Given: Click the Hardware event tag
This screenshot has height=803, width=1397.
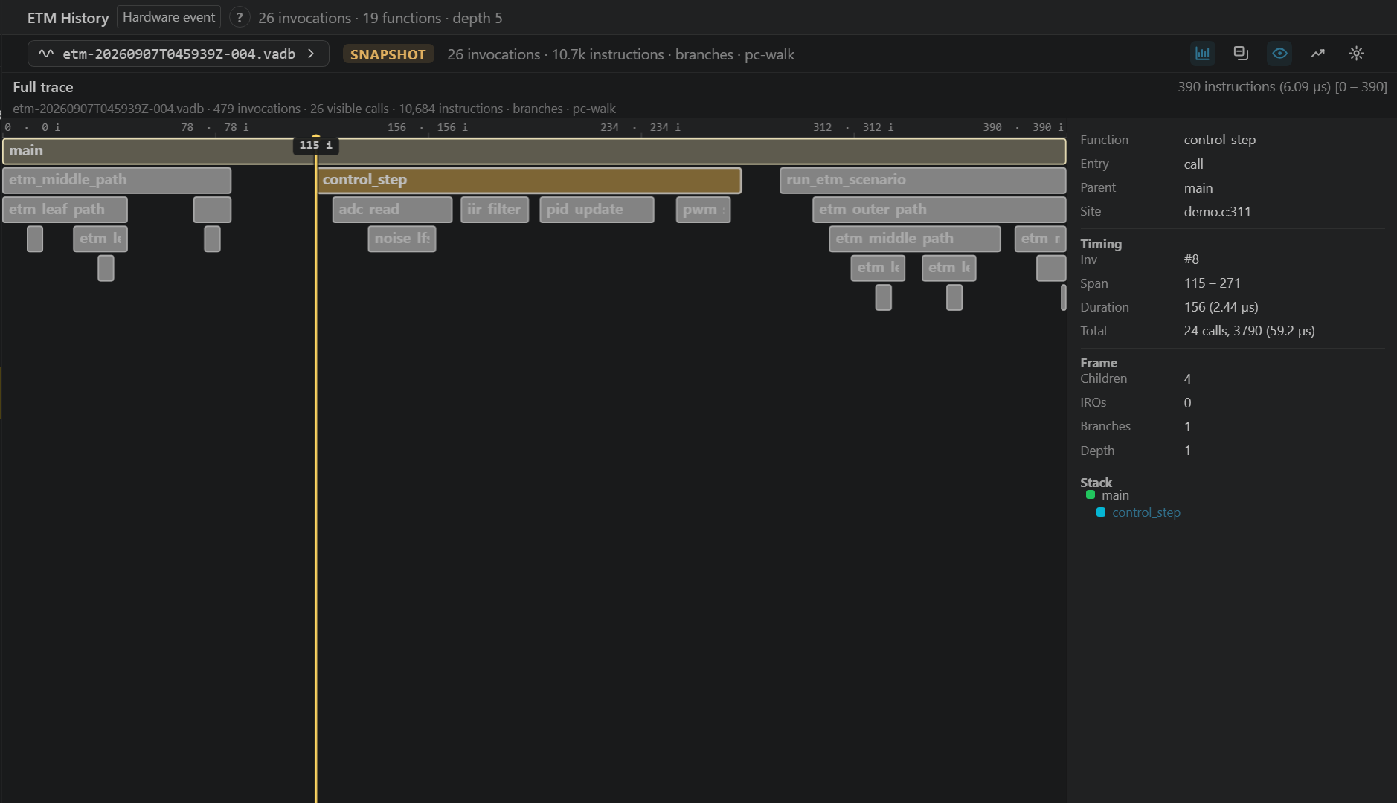Looking at the screenshot, I should tap(169, 17).
